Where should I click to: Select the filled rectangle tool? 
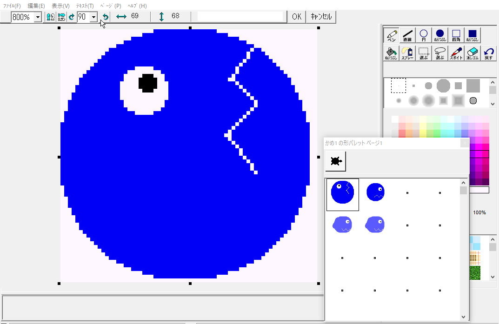[472, 35]
